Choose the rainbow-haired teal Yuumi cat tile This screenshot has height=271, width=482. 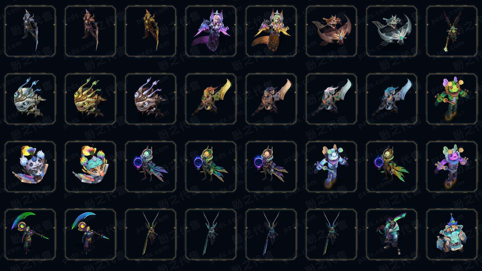click(90, 167)
